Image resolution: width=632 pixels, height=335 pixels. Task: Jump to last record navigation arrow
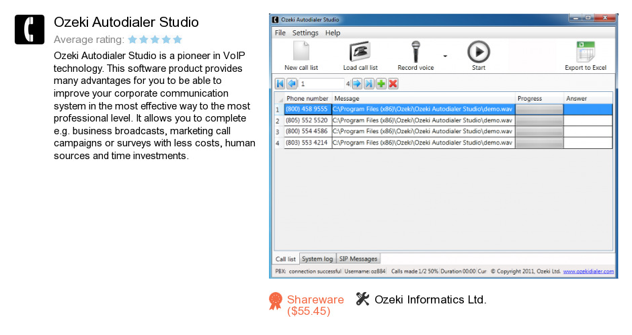369,84
